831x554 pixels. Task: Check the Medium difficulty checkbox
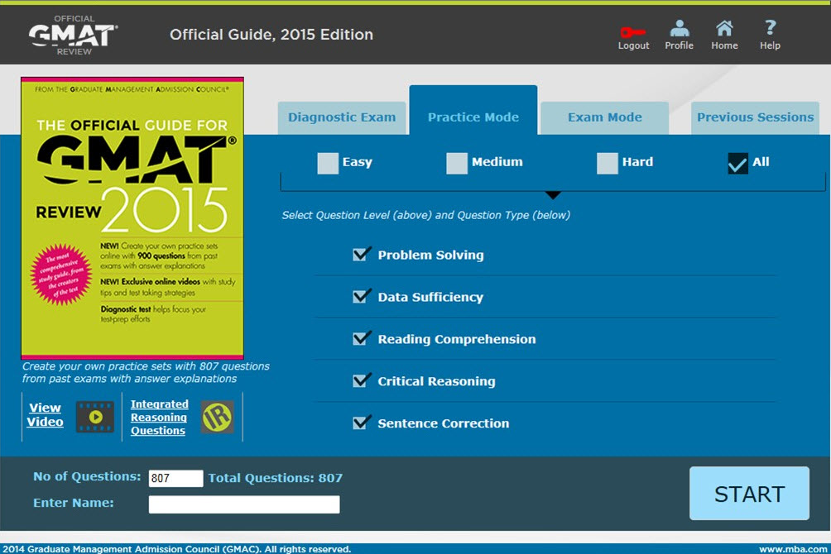click(456, 163)
